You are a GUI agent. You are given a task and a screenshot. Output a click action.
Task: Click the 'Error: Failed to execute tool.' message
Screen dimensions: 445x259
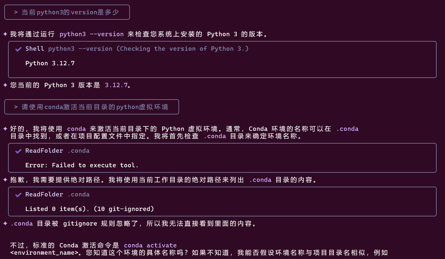pyautogui.click(x=82, y=165)
